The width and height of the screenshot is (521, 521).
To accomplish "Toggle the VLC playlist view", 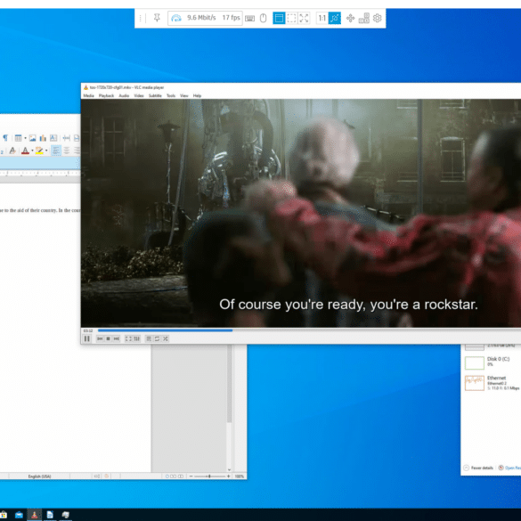I will (149, 338).
